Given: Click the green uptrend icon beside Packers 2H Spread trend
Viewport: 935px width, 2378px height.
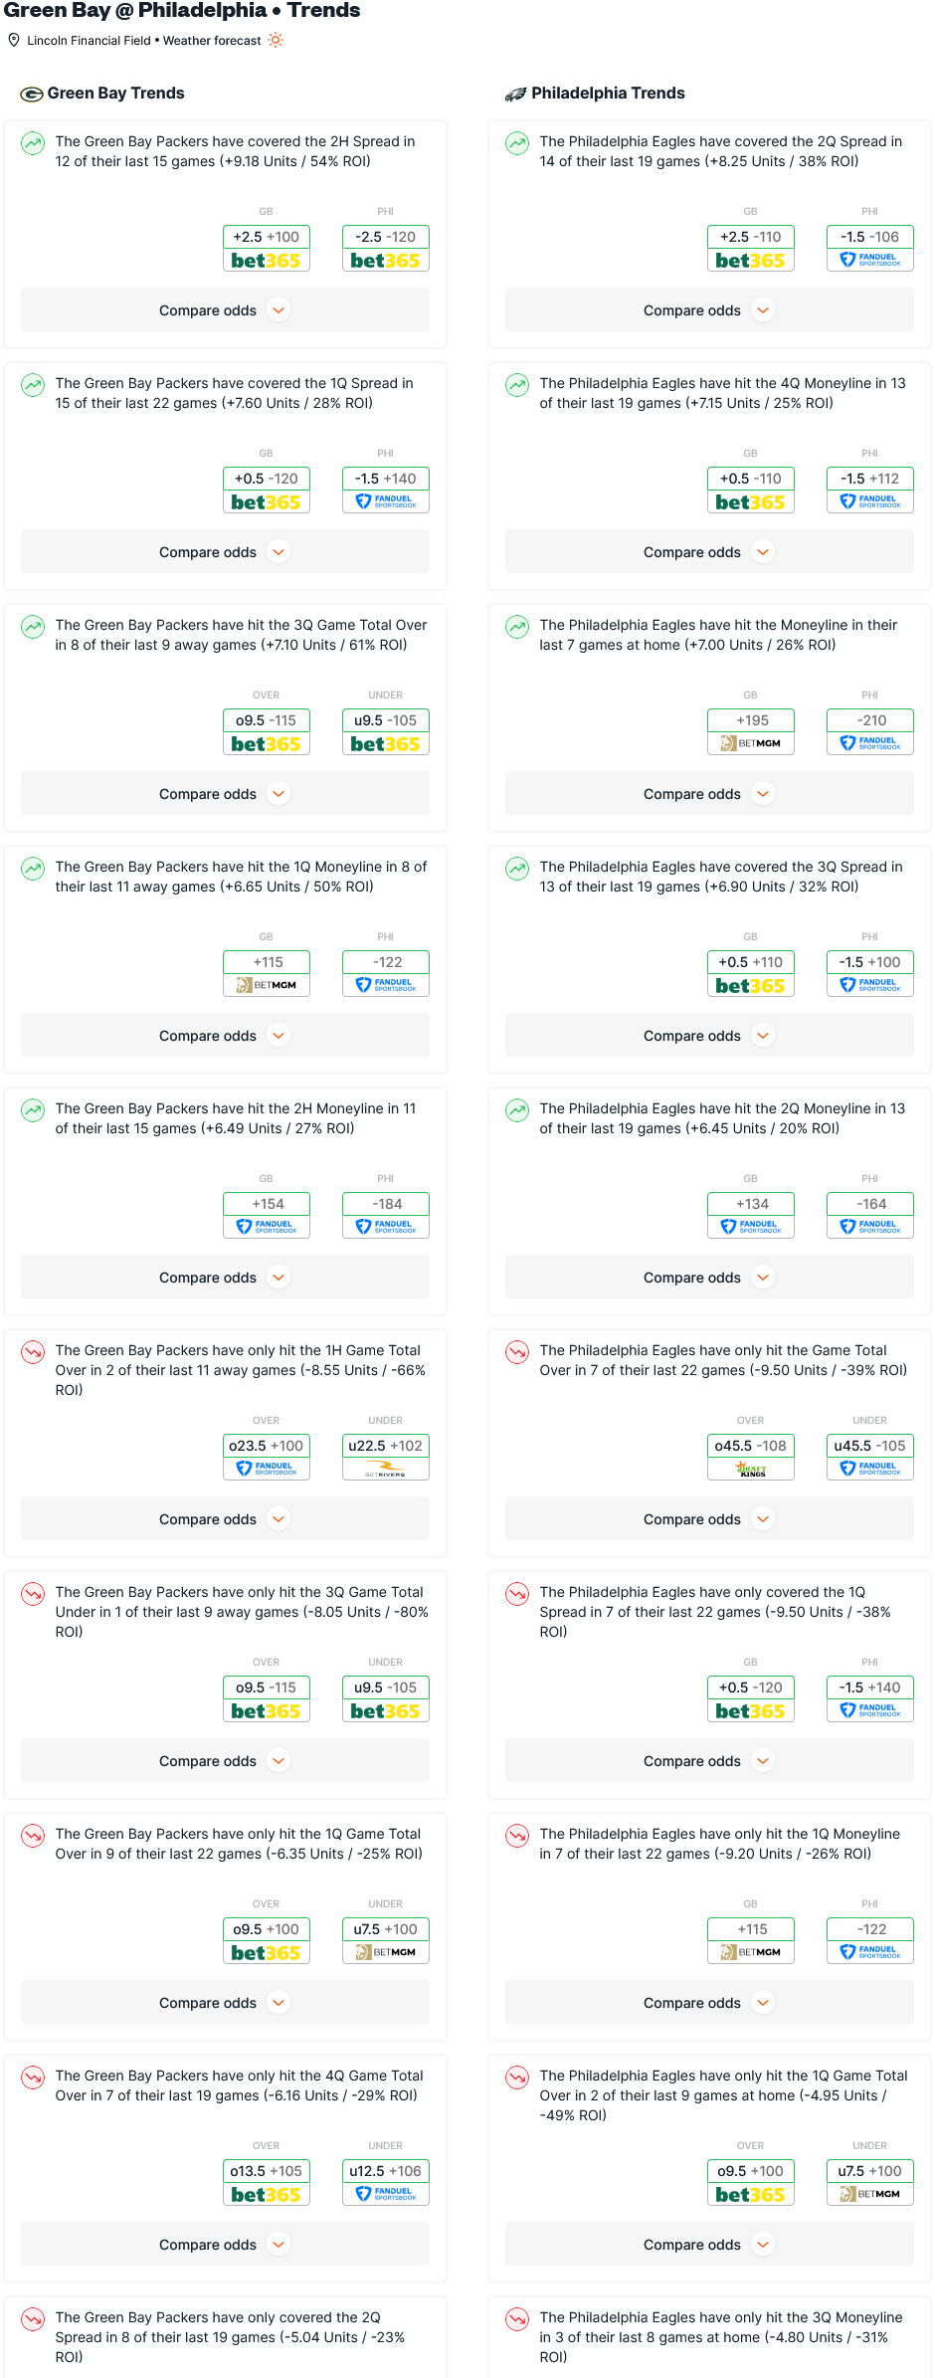Looking at the screenshot, I should (33, 143).
